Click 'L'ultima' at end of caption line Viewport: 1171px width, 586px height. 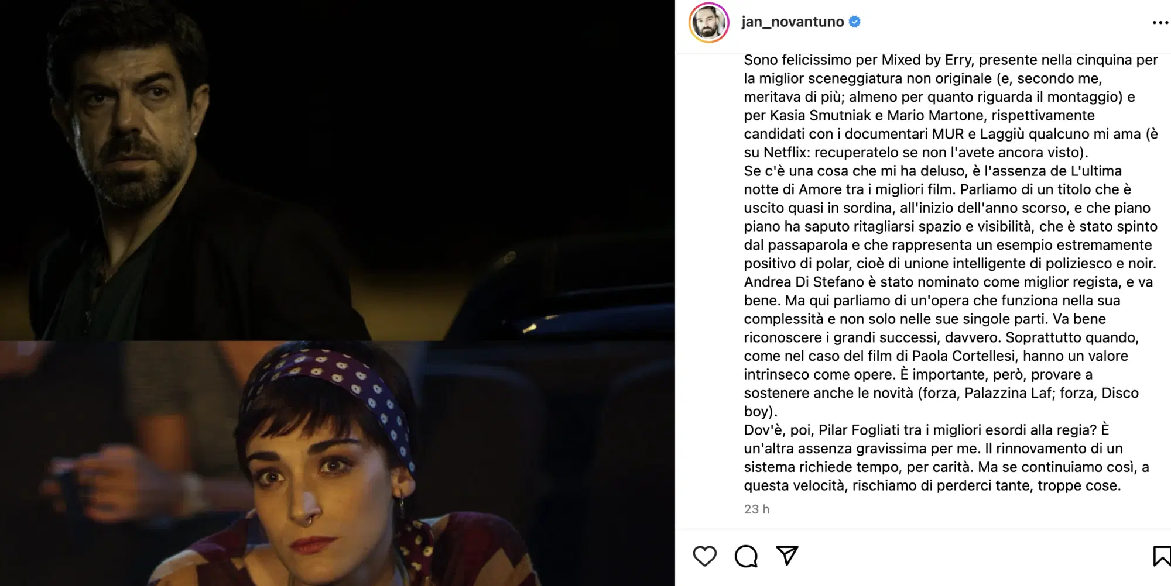[x=1096, y=171]
